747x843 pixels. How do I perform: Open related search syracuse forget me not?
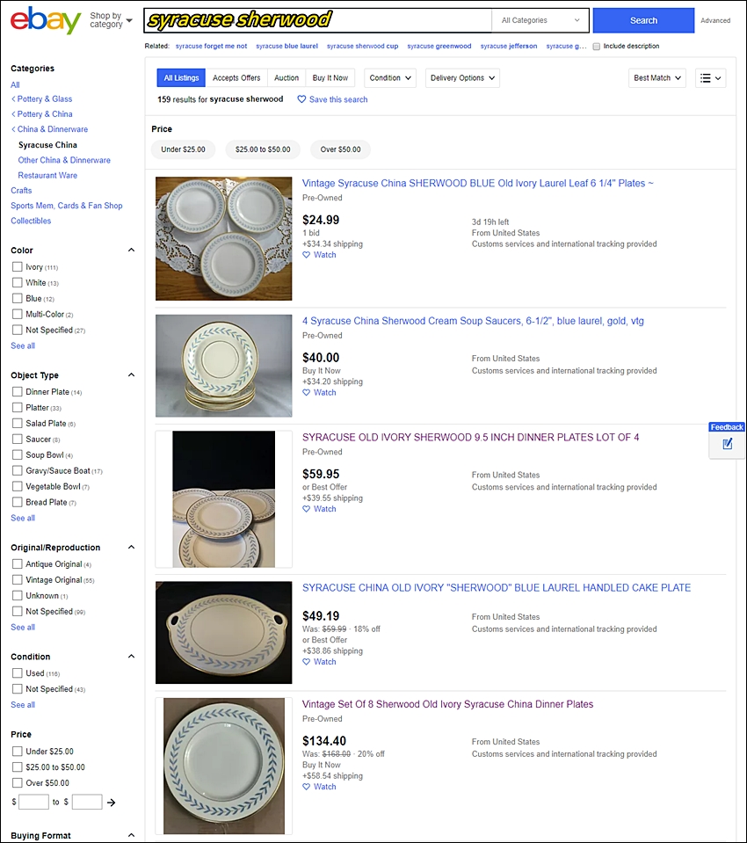(211, 47)
